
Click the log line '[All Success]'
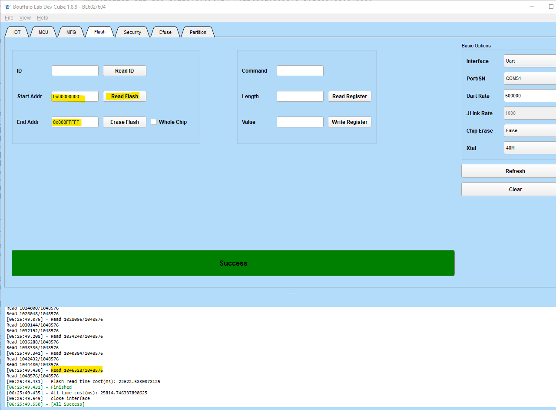(46, 404)
